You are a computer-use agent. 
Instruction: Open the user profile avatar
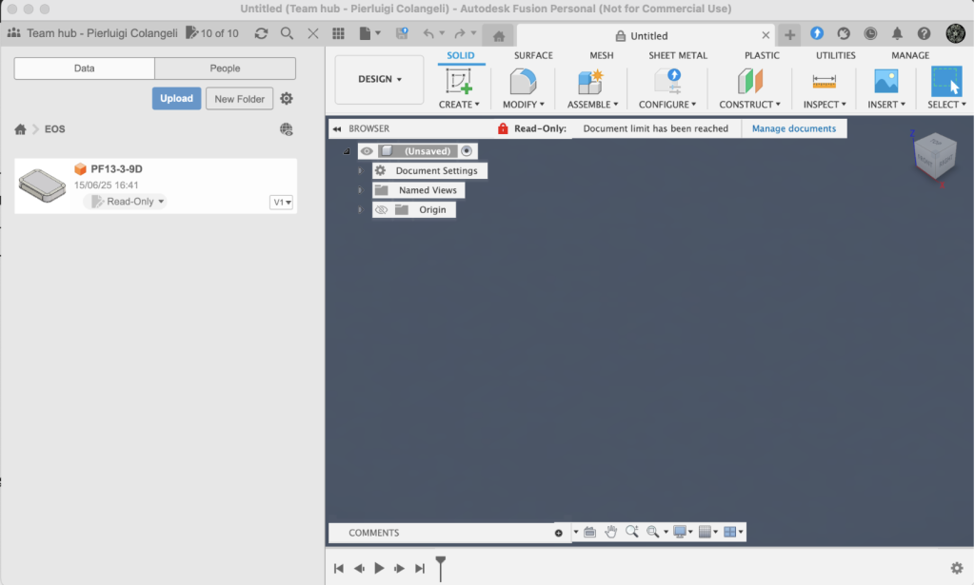pos(955,33)
